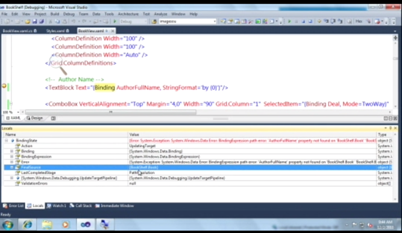Screen dimensions: 402x233
Task: Click the editor horizontal scrollbar thumb
Action: click(x=111, y=112)
